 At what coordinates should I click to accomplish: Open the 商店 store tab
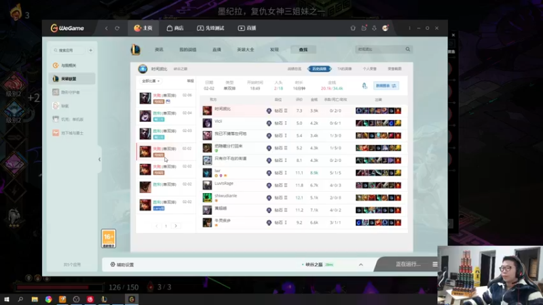(x=175, y=28)
